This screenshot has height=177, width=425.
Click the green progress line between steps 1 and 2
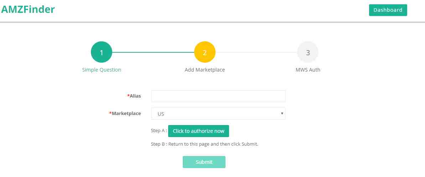tap(153, 52)
